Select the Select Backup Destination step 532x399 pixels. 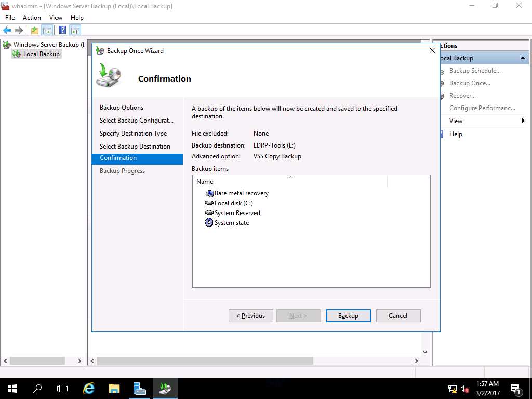(135, 146)
